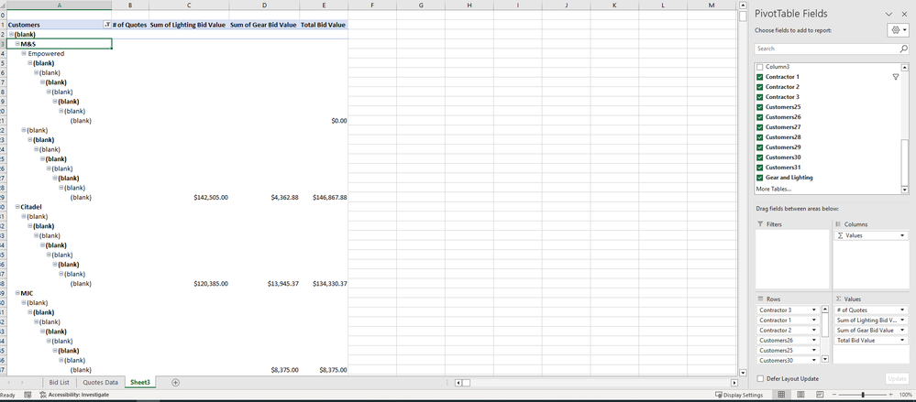Open Sum of Lighting Bid Value dropdown
The width and height of the screenshot is (916, 402).
904,321
